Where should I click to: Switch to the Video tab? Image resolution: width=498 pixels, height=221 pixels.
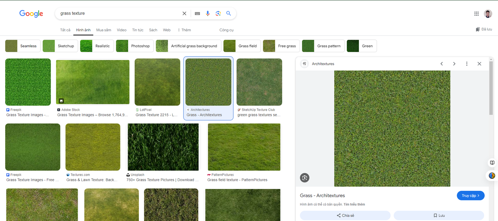tap(122, 30)
